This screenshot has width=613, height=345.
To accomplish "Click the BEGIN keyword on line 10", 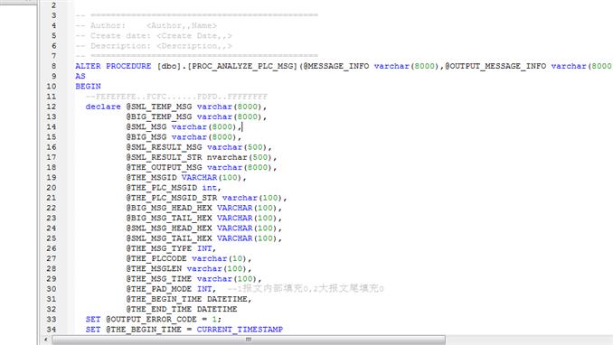I will coord(88,87).
